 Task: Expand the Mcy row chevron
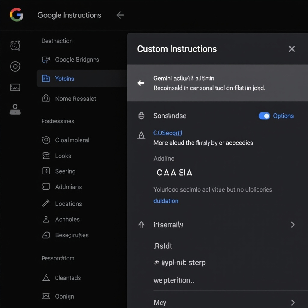click(x=293, y=303)
